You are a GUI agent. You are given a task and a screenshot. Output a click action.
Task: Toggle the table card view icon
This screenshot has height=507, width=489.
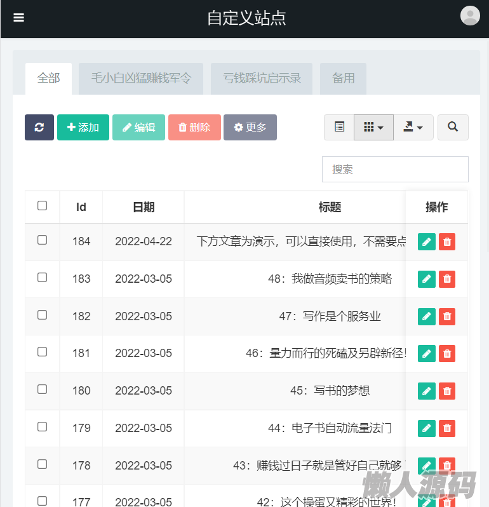tap(339, 127)
